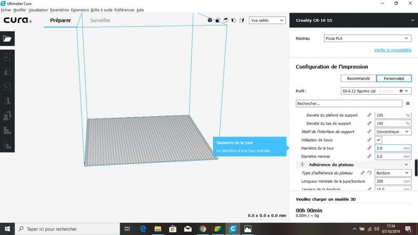Toggle the Utilisation de tours checkbox
Image resolution: width=418 pixels, height=235 pixels.
point(378,140)
